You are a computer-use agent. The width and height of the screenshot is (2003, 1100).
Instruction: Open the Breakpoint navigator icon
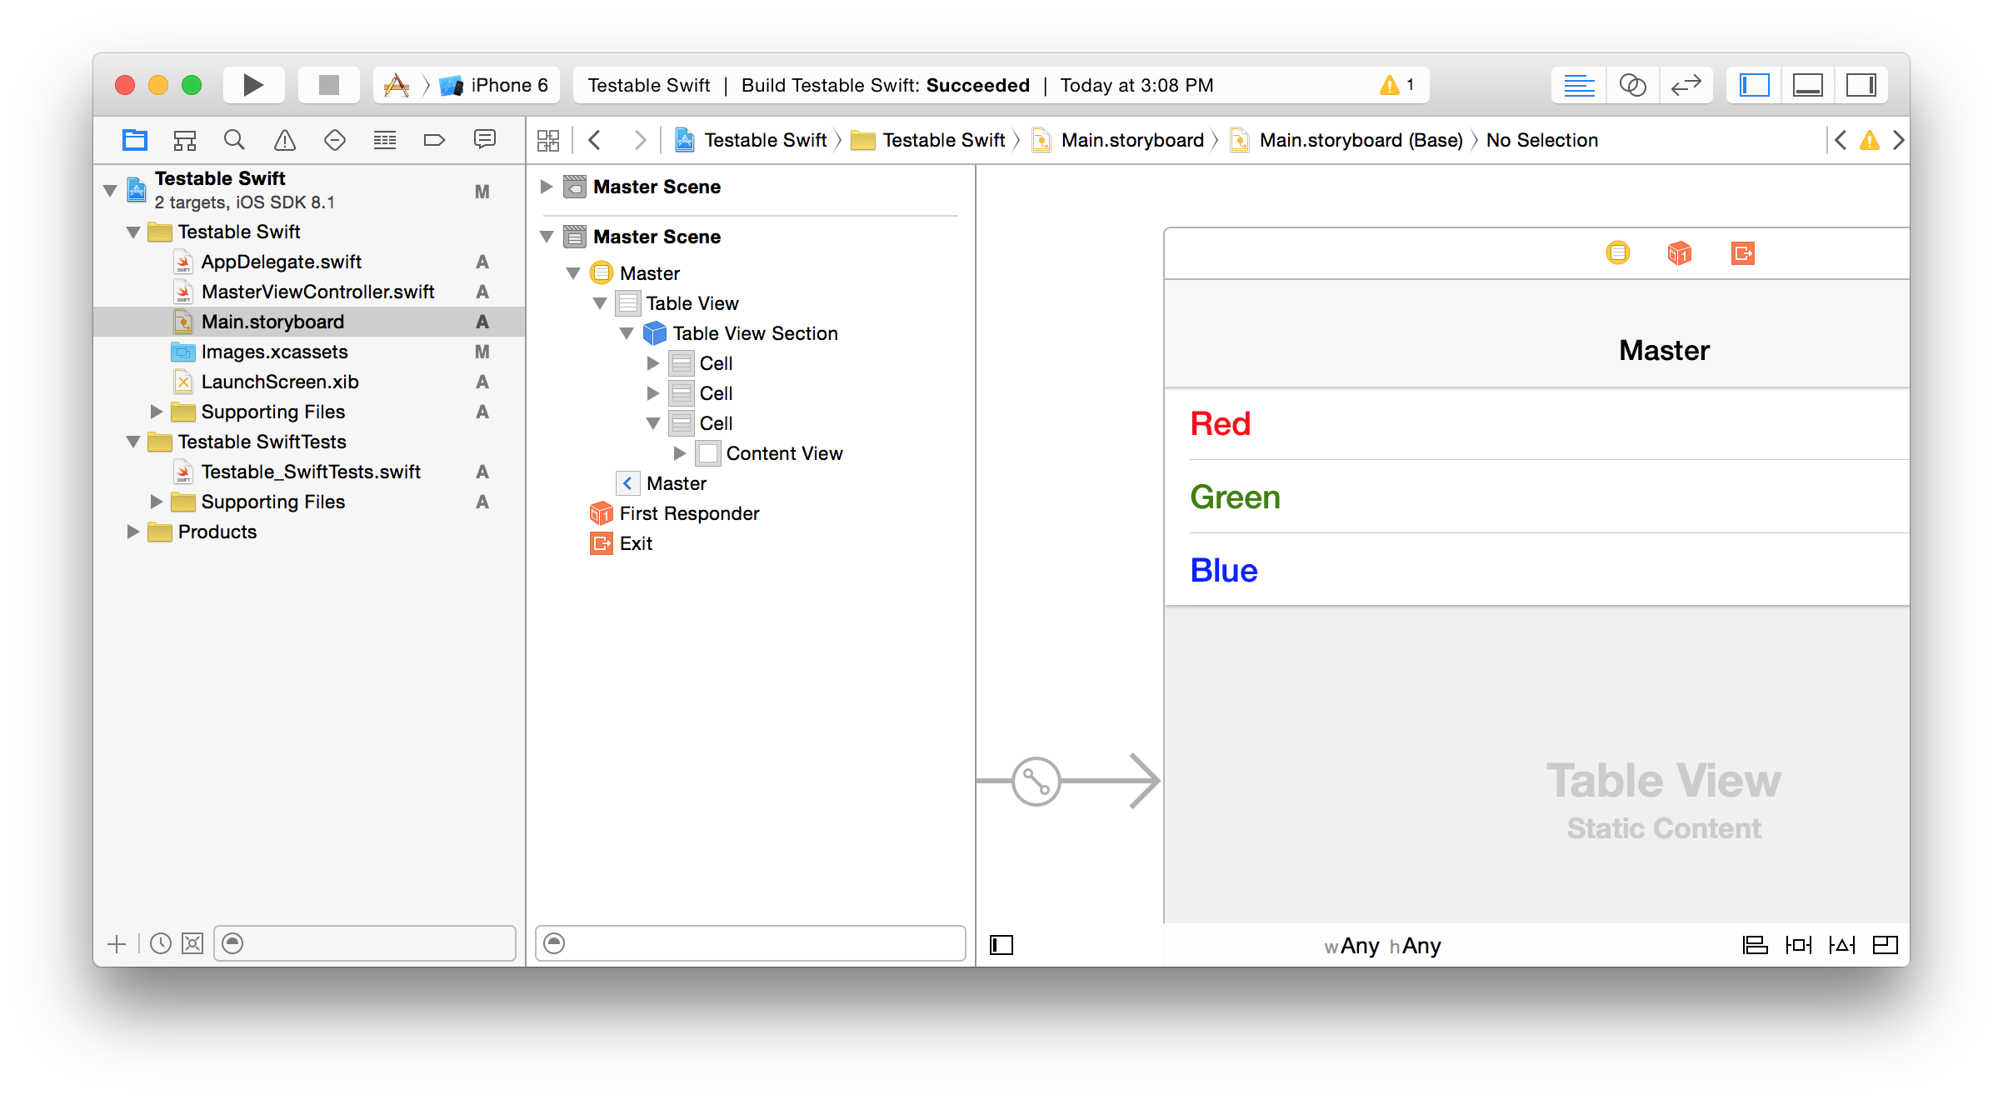[x=434, y=139]
